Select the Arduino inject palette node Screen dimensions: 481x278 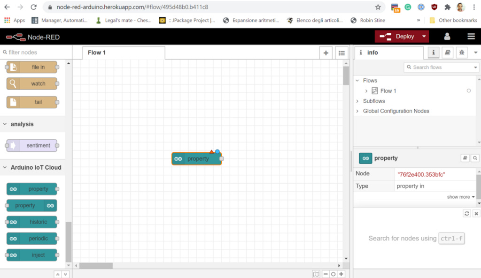pyautogui.click(x=32, y=255)
